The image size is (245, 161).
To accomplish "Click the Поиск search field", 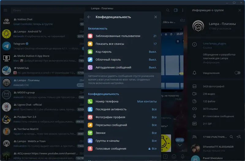I will click(48, 10).
